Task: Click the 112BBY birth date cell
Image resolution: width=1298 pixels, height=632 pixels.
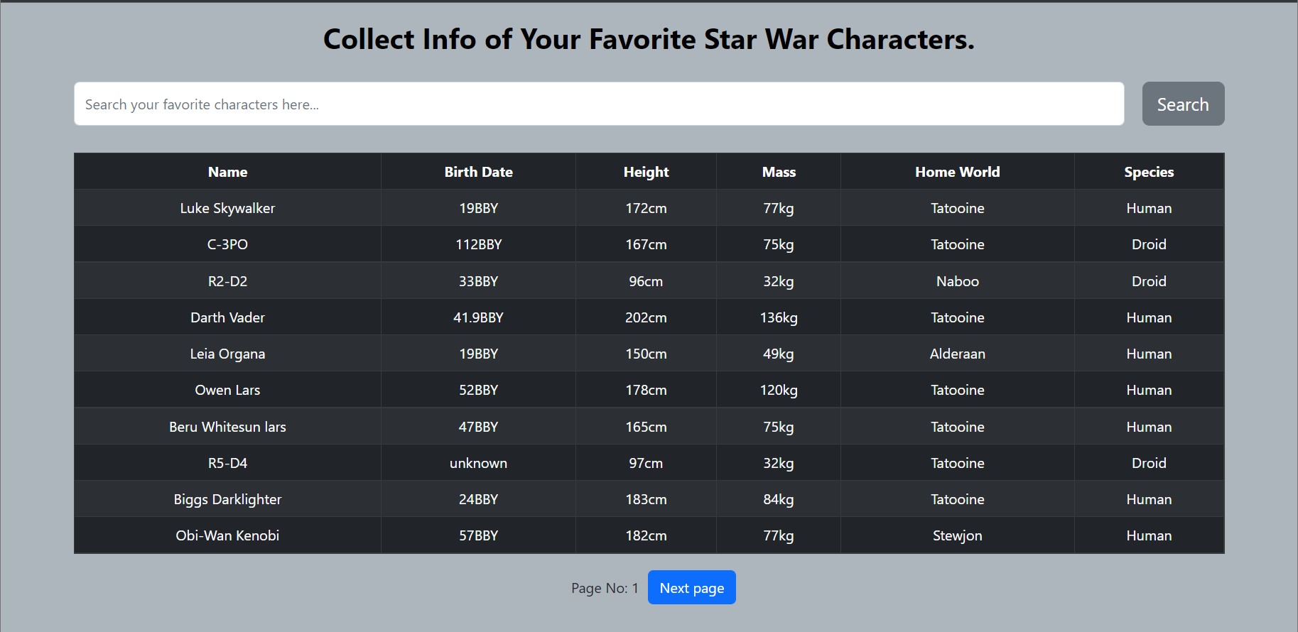Action: tap(478, 244)
